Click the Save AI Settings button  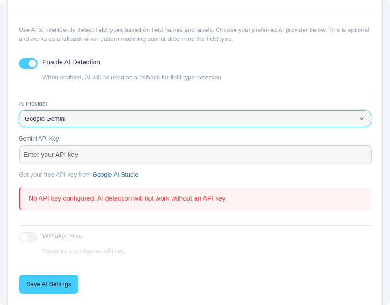48,284
